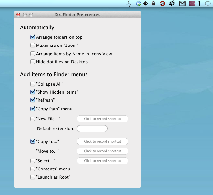Check "Launch as Root" option
This screenshot has height=195, width=213.
point(33,177)
